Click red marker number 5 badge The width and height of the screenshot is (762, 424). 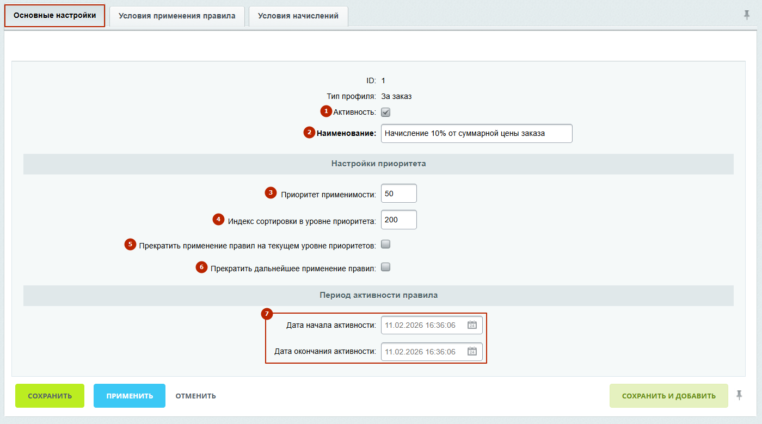pyautogui.click(x=130, y=245)
